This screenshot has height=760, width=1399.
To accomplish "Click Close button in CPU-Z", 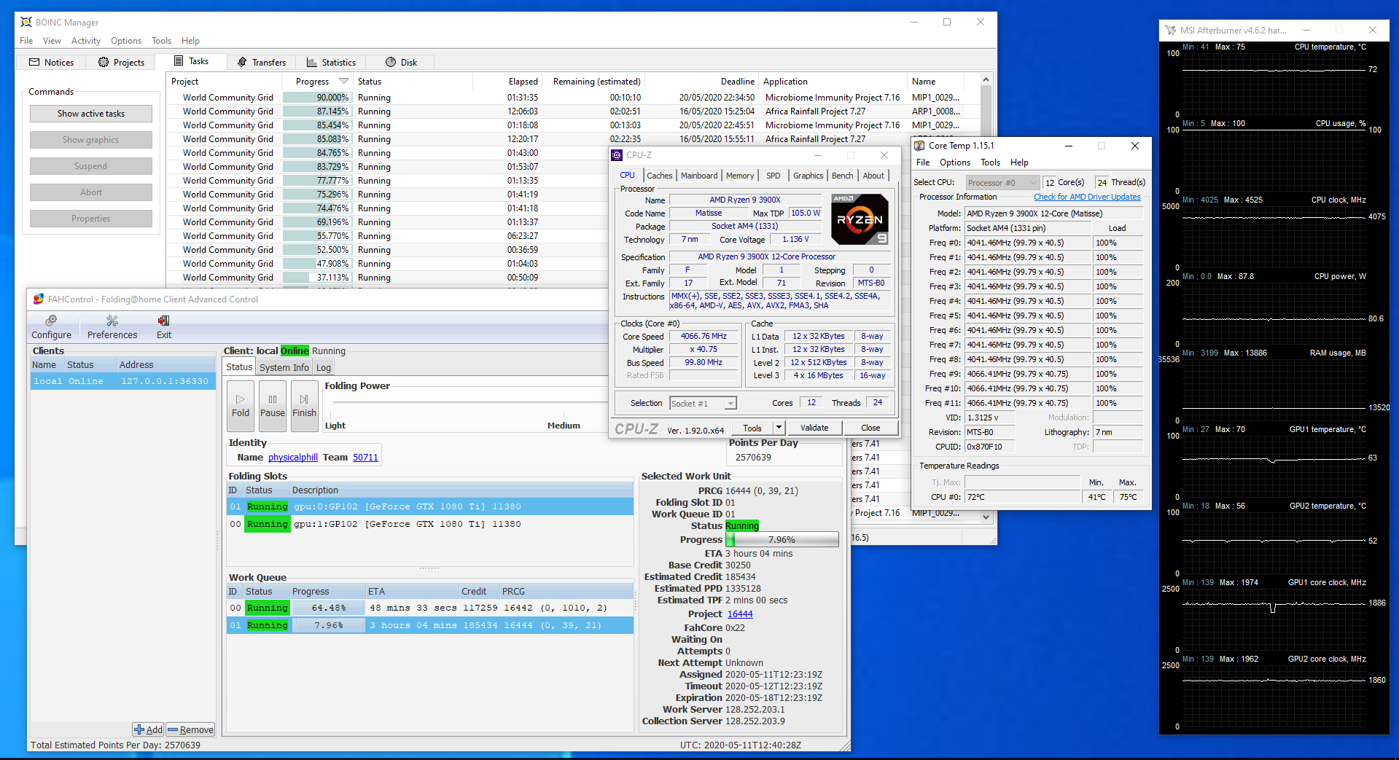I will [870, 428].
